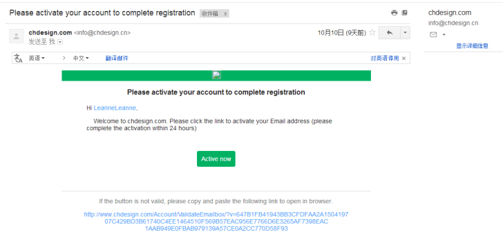
Task: Expand recipient details arrow beside 发送至 我
Action: [60, 42]
